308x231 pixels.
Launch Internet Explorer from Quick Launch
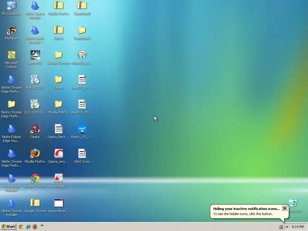click(x=28, y=227)
